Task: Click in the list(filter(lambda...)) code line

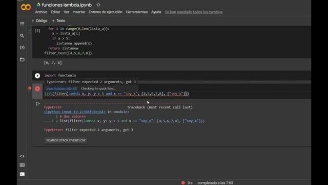Action: pos(116,94)
